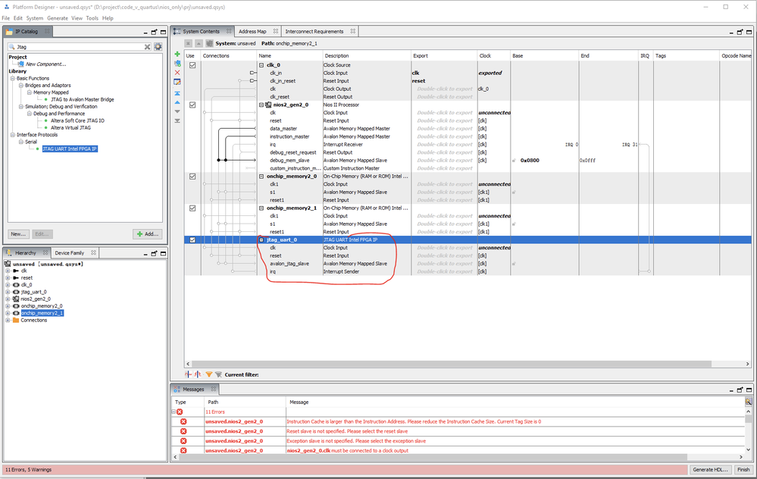Minimize the Messages panel

pos(731,390)
